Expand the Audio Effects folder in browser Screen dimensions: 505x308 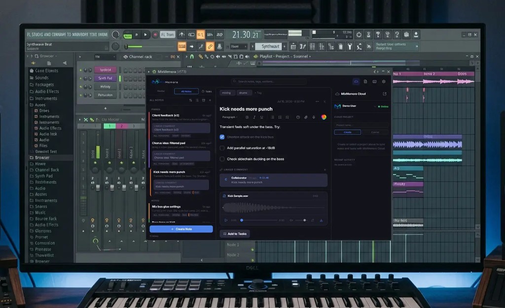point(44,92)
